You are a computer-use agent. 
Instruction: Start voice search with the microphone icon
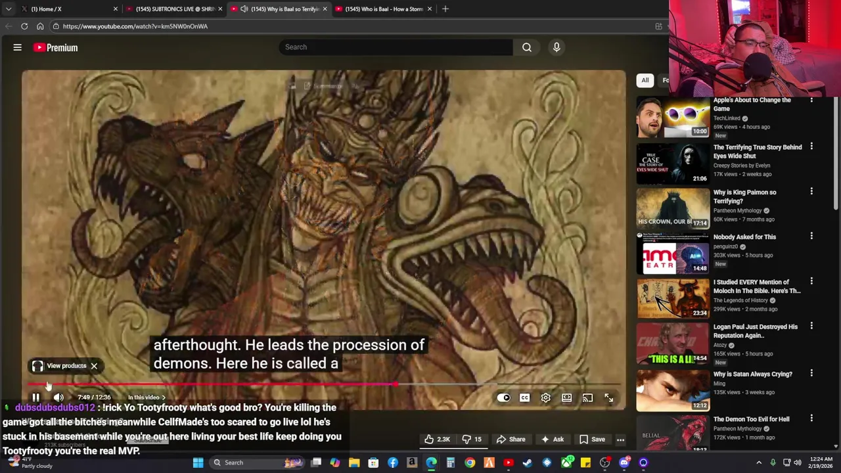[557, 47]
